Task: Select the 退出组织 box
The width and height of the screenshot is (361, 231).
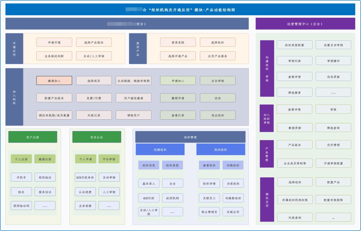Action: (218, 115)
